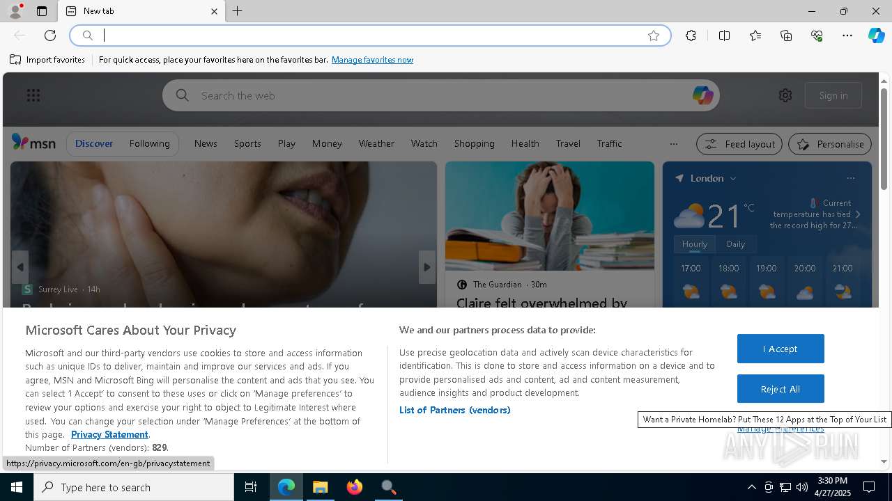Open File Explorer from taskbar
This screenshot has height=501, width=892.
pos(320,487)
